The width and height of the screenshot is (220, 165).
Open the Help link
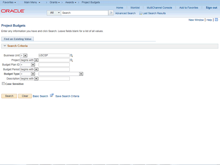[x=209, y=20]
